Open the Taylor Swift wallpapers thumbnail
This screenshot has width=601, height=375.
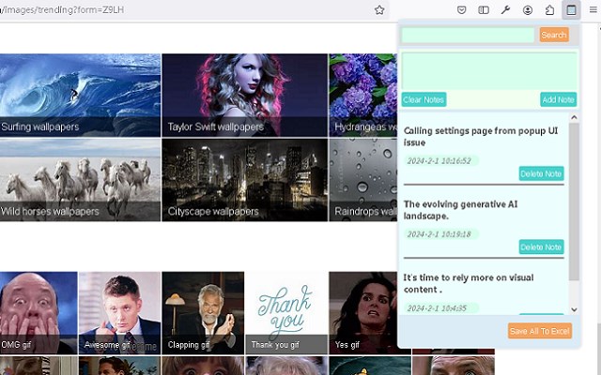click(x=244, y=96)
